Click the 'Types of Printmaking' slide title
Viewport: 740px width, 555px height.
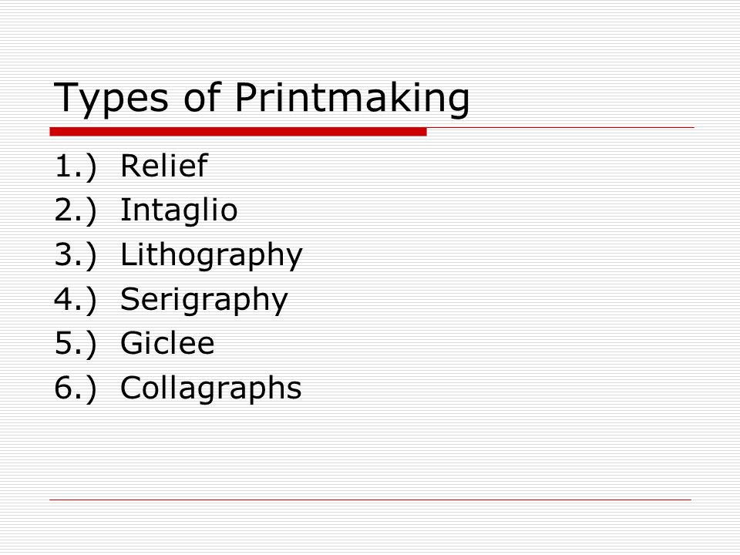click(261, 98)
